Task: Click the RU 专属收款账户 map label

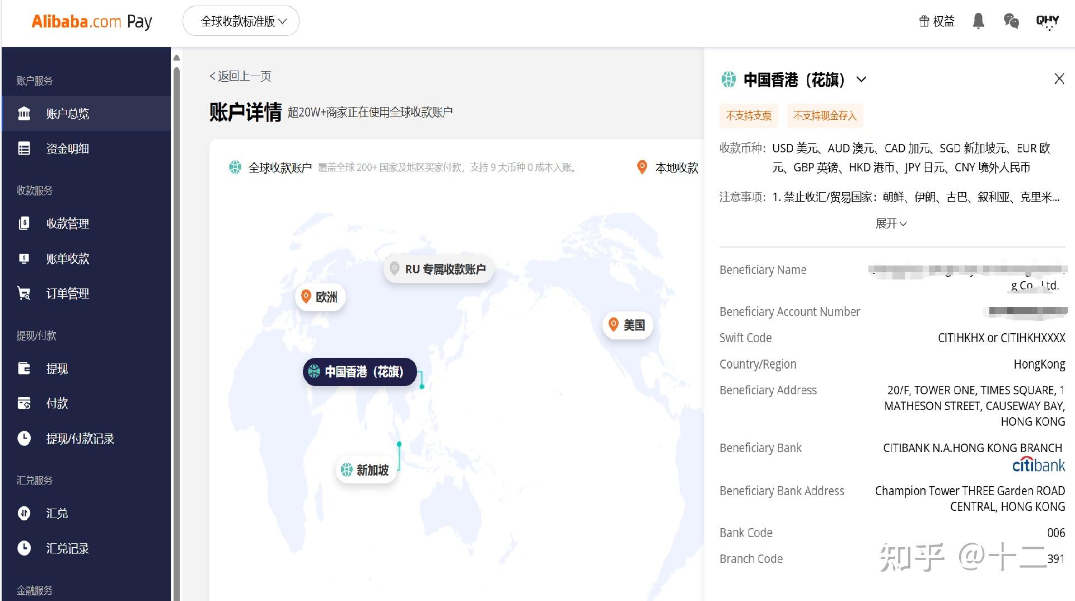Action: 438,269
